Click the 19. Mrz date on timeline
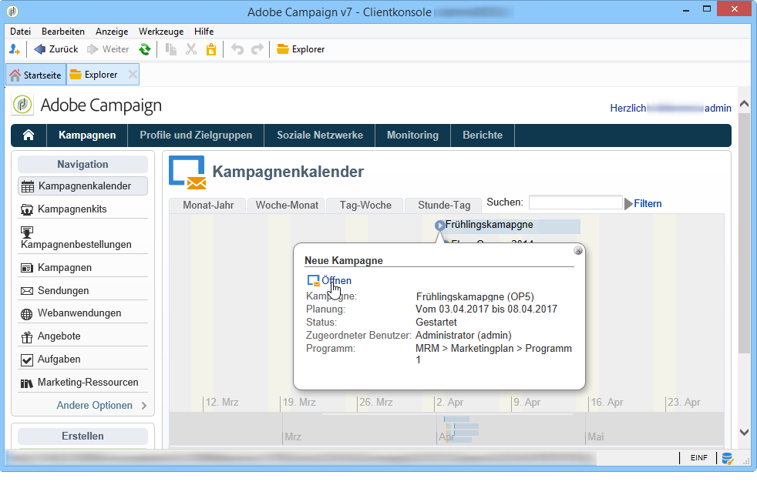 point(299,402)
